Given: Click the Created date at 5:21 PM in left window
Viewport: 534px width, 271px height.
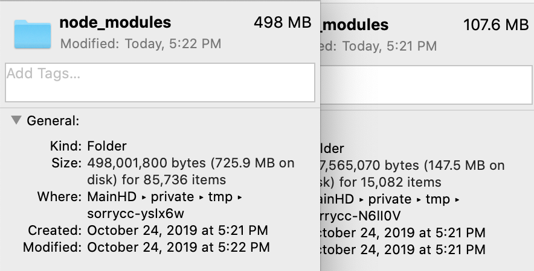Looking at the screenshot, I should coord(177,230).
